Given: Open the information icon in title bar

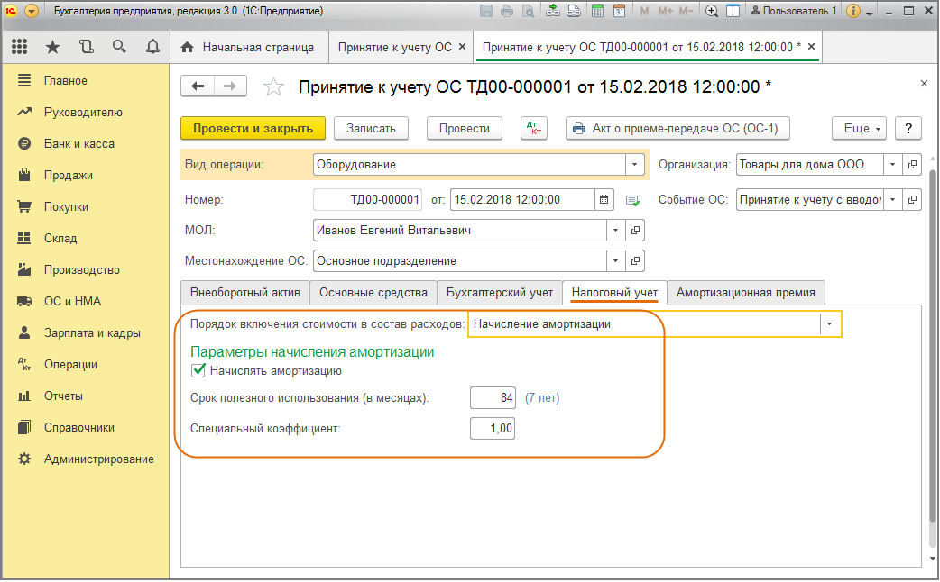Looking at the screenshot, I should click(x=853, y=11).
